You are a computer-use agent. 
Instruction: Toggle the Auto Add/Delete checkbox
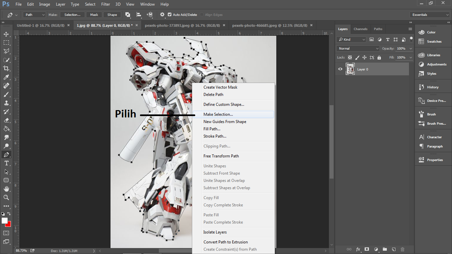(x=170, y=15)
